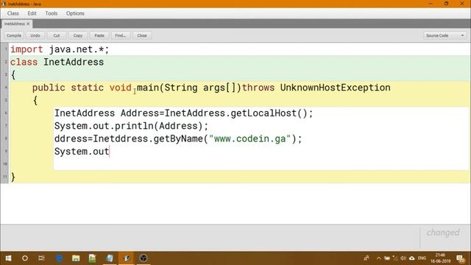Click the Cut button
This screenshot has height=265, width=471.
57,35
